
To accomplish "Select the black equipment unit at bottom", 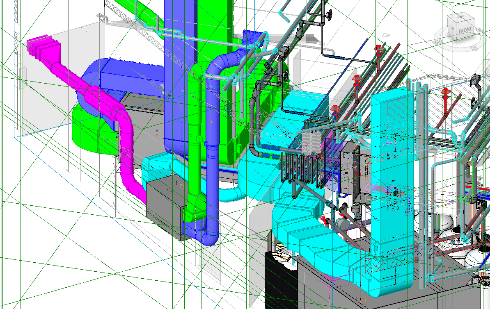I will click(280, 283).
